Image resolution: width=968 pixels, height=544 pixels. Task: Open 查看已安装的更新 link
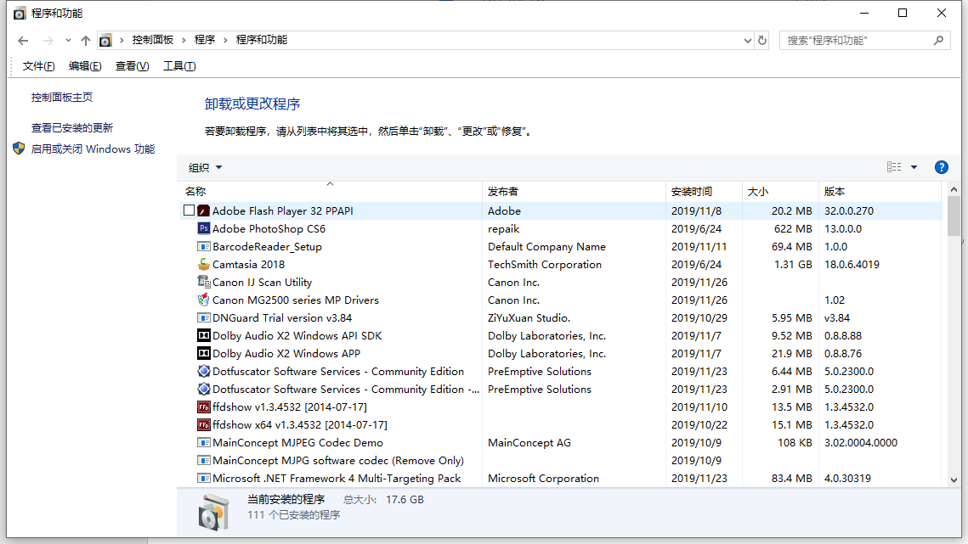[x=72, y=127]
